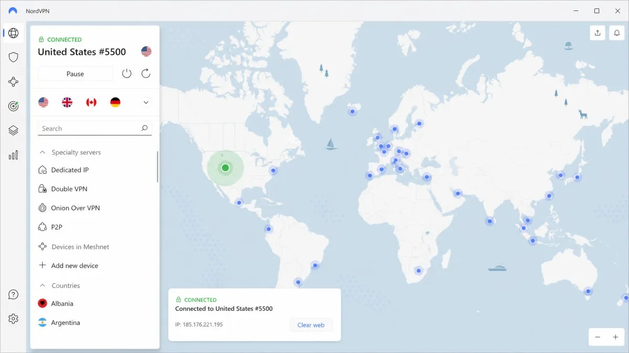This screenshot has width=629, height=353.
Task: Click into the Search field
Action: point(95,128)
